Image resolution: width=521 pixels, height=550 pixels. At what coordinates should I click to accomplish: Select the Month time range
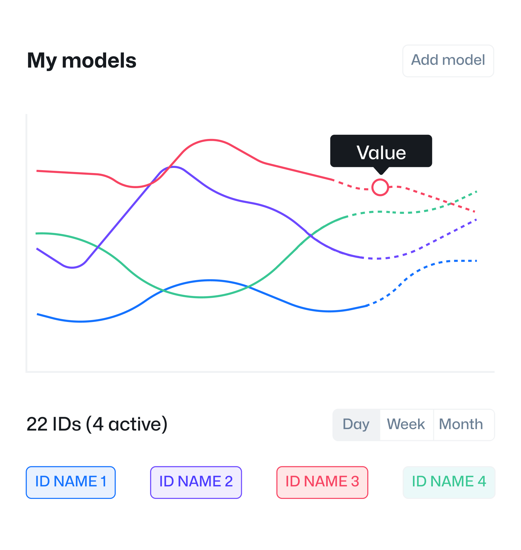[x=461, y=425]
